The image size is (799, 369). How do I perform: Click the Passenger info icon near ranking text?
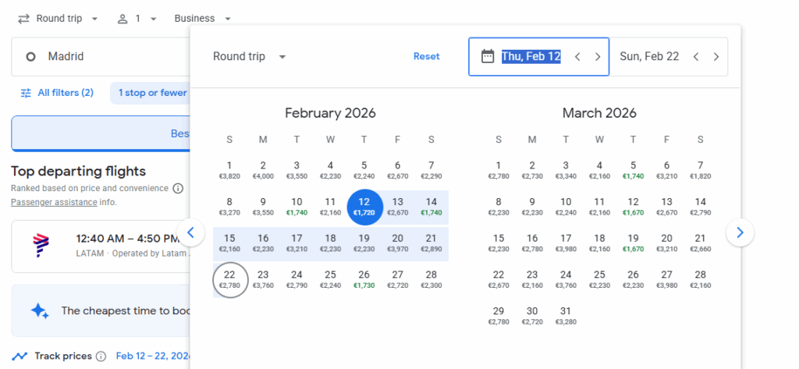[x=178, y=188]
